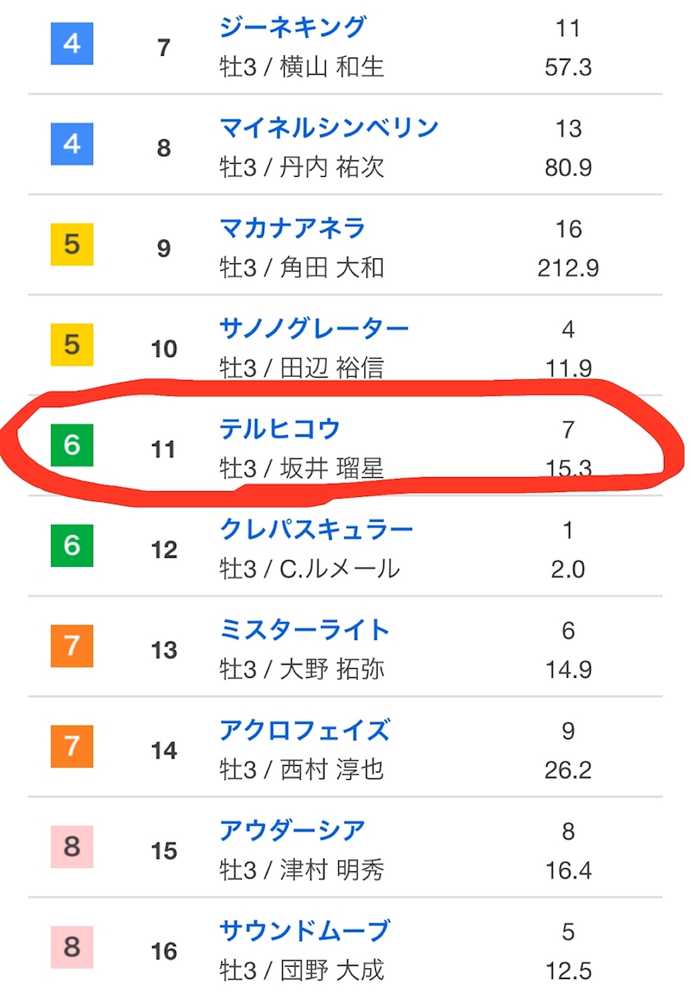Open the ミスターライト horse link
Image resolution: width=691 pixels, height=1007 pixels.
click(304, 630)
